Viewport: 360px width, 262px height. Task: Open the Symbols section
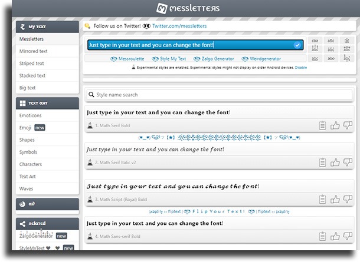[47, 152]
